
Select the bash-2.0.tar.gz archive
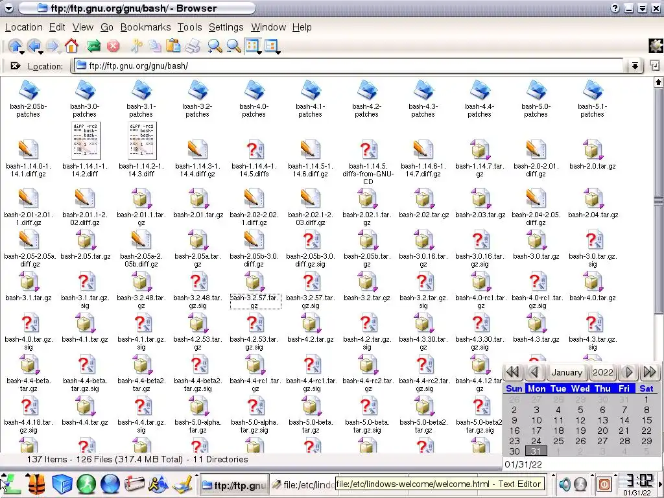point(593,155)
